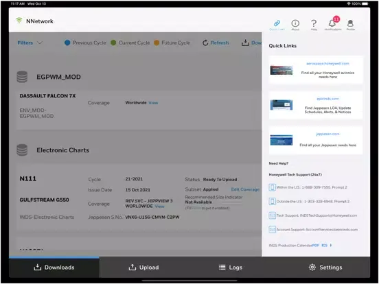Click the Tech Support email address text
379x284 pixels.
click(x=328, y=215)
